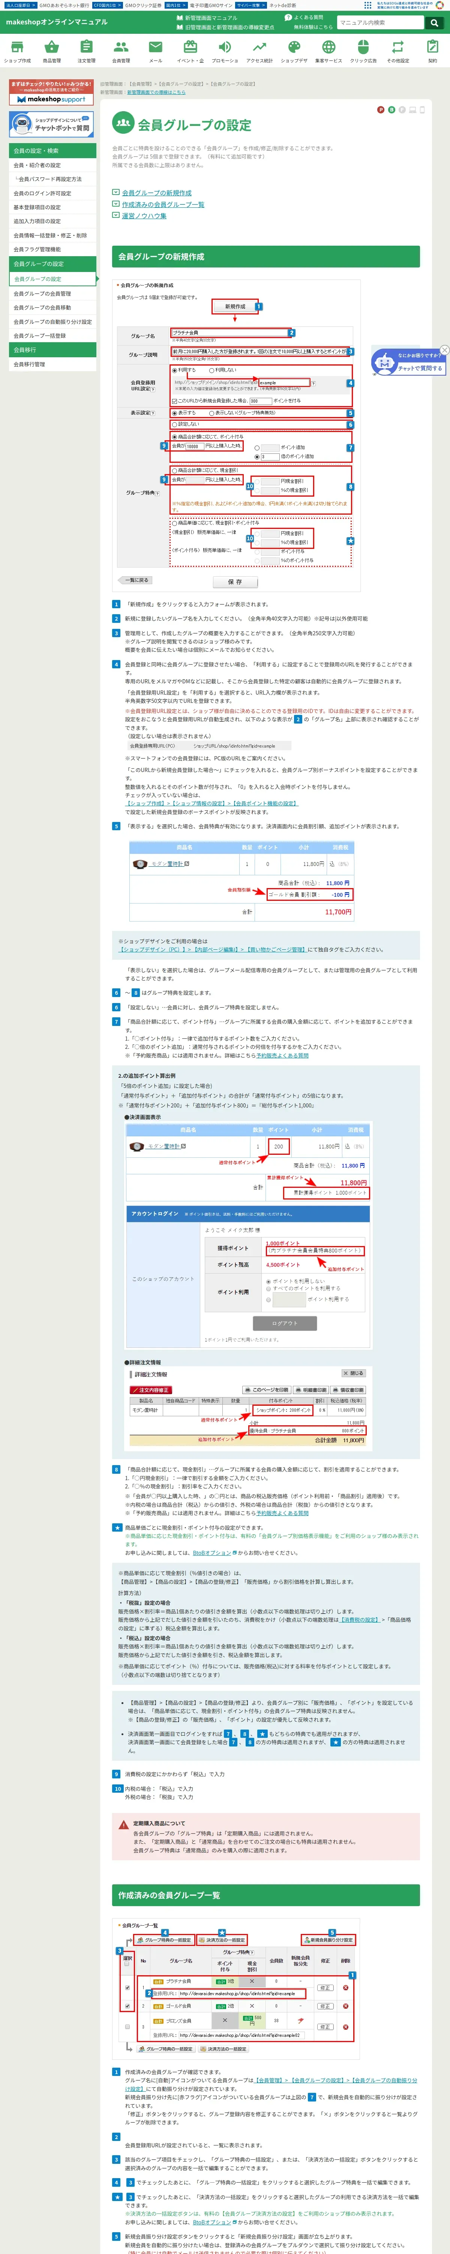The width and height of the screenshot is (450, 2254).
Task: Open 予約販売とよくある質問 link under item 7
Action: 282,1055
